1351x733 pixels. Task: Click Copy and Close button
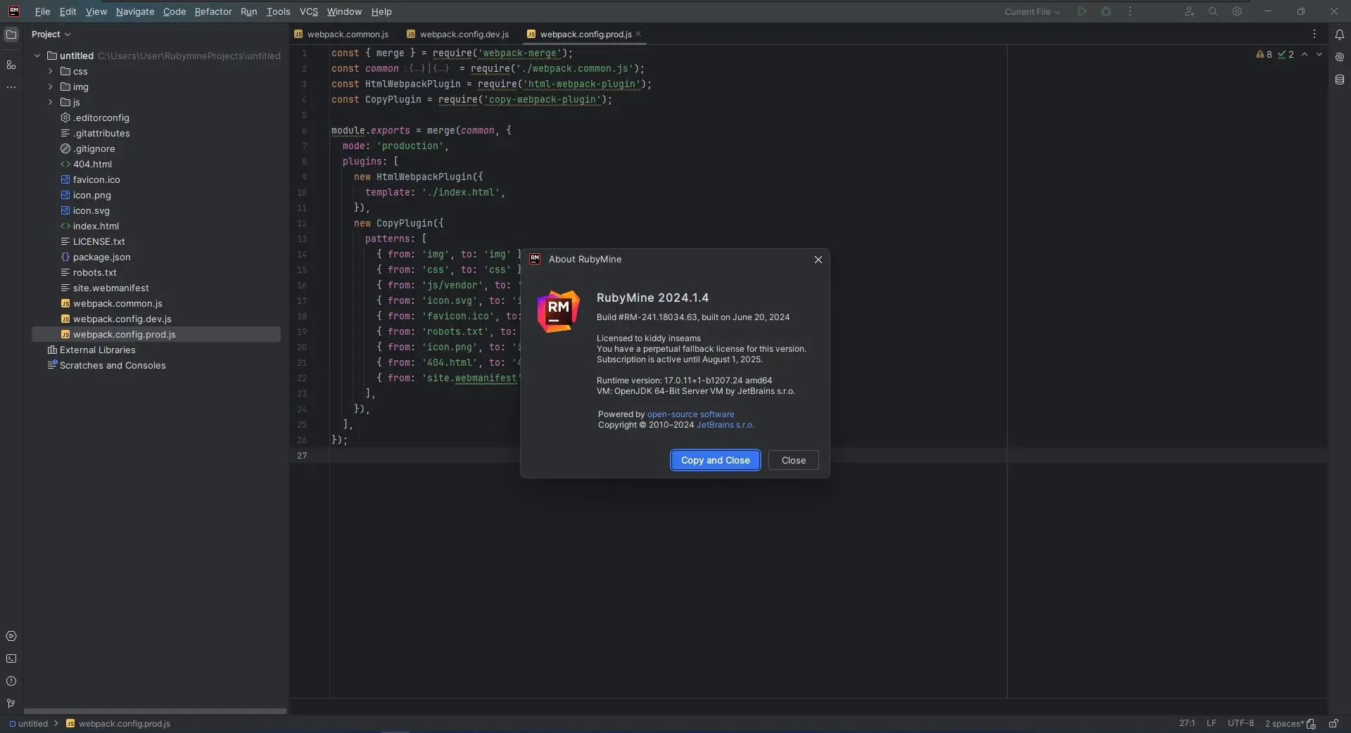[715, 460]
